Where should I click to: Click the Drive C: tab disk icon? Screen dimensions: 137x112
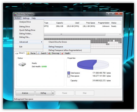(x=17, y=53)
